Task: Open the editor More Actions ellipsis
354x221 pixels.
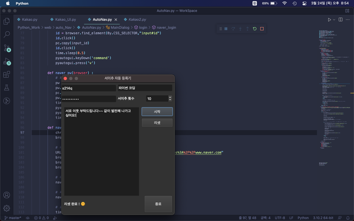Action: coord(348,20)
